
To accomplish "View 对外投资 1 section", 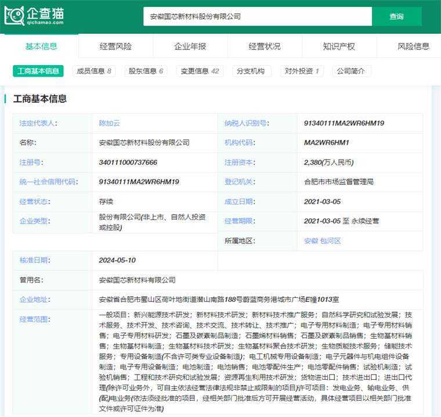I will click(302, 71).
